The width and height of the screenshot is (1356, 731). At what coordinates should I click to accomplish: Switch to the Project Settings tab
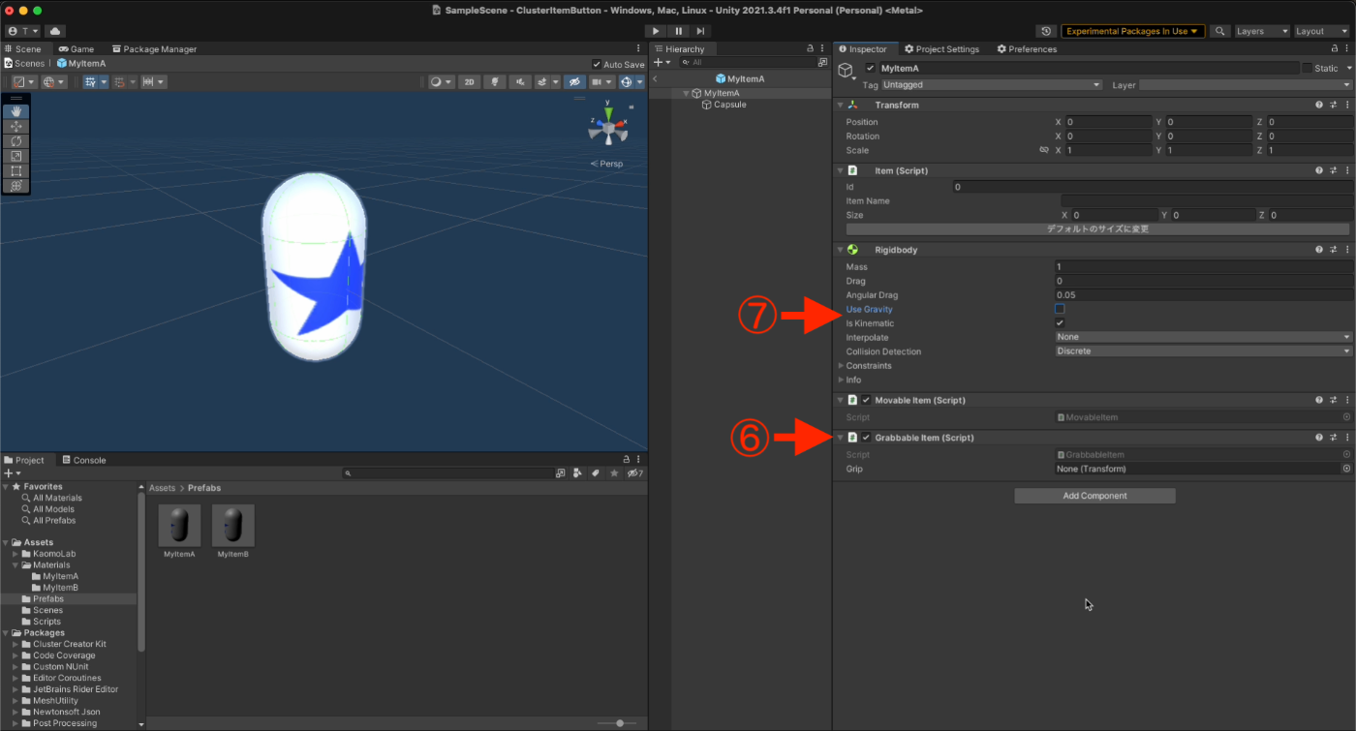[x=942, y=49]
